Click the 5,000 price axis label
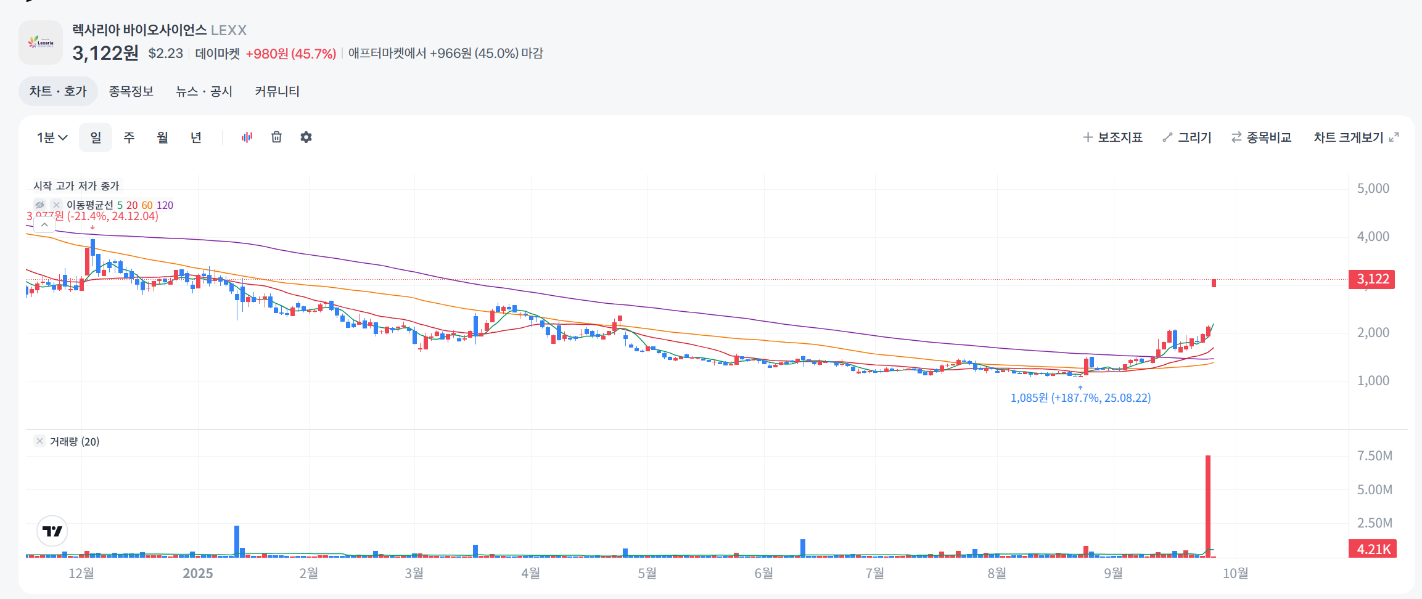Screen dimensions: 1422x599 (x=1373, y=189)
